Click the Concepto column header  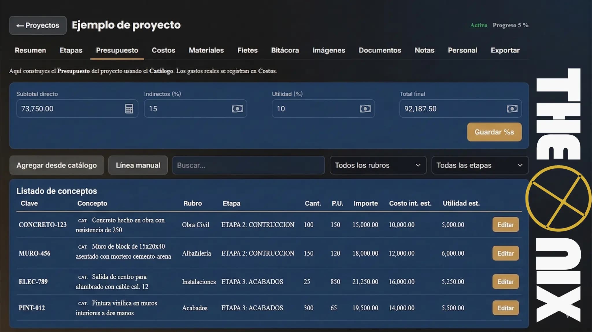pos(92,203)
